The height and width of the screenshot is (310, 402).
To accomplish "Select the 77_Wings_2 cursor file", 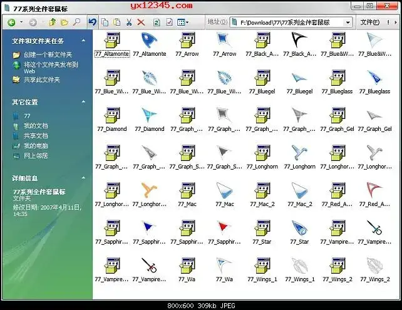I will [374, 269].
